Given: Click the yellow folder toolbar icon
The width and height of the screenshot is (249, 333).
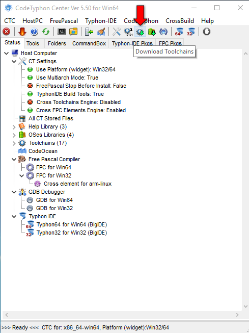Looking at the screenshot, I should pos(73,32).
